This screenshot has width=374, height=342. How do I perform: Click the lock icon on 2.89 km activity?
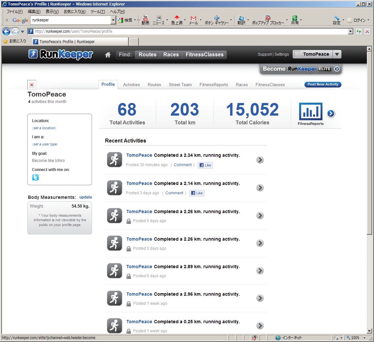[x=129, y=276]
